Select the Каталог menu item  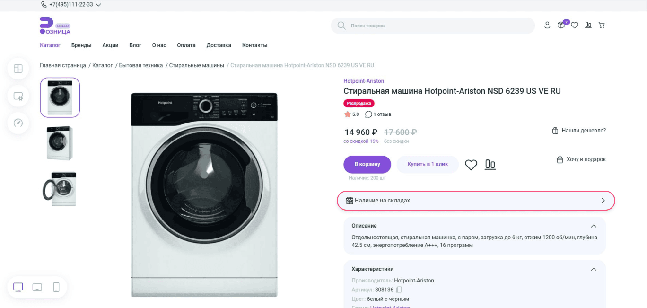(x=50, y=45)
